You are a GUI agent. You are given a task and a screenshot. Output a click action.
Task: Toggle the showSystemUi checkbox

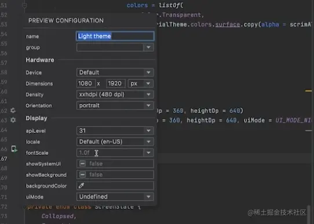(82, 164)
